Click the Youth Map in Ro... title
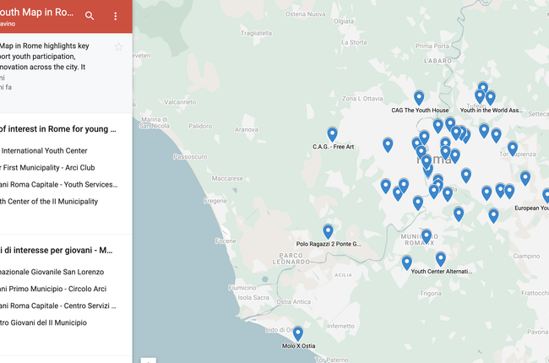 click(37, 13)
